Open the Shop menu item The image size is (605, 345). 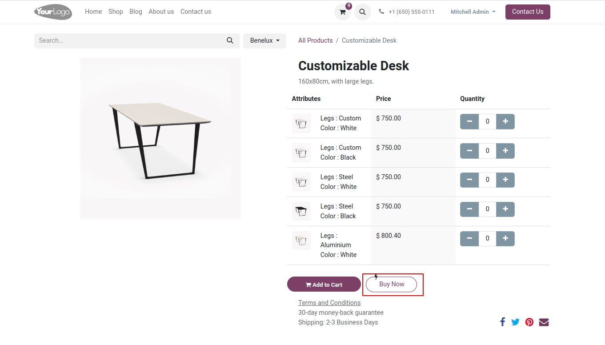(x=116, y=12)
